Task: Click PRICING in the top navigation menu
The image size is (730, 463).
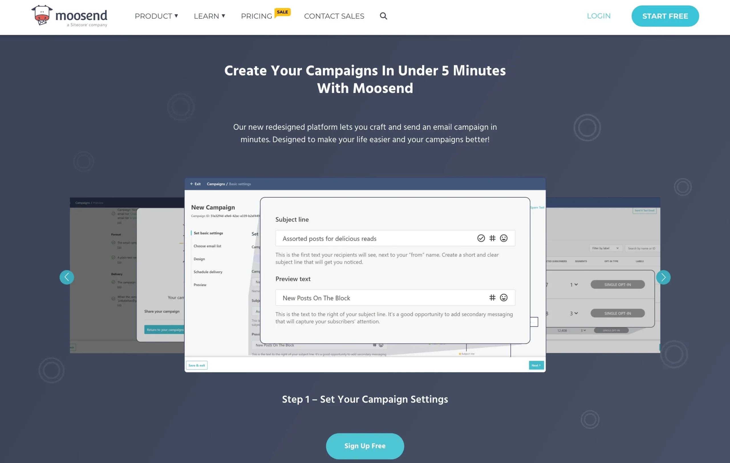Action: [257, 16]
